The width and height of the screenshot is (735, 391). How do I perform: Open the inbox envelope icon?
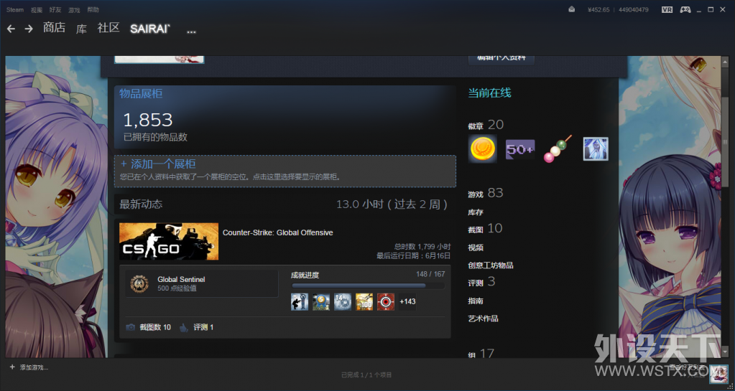click(571, 9)
